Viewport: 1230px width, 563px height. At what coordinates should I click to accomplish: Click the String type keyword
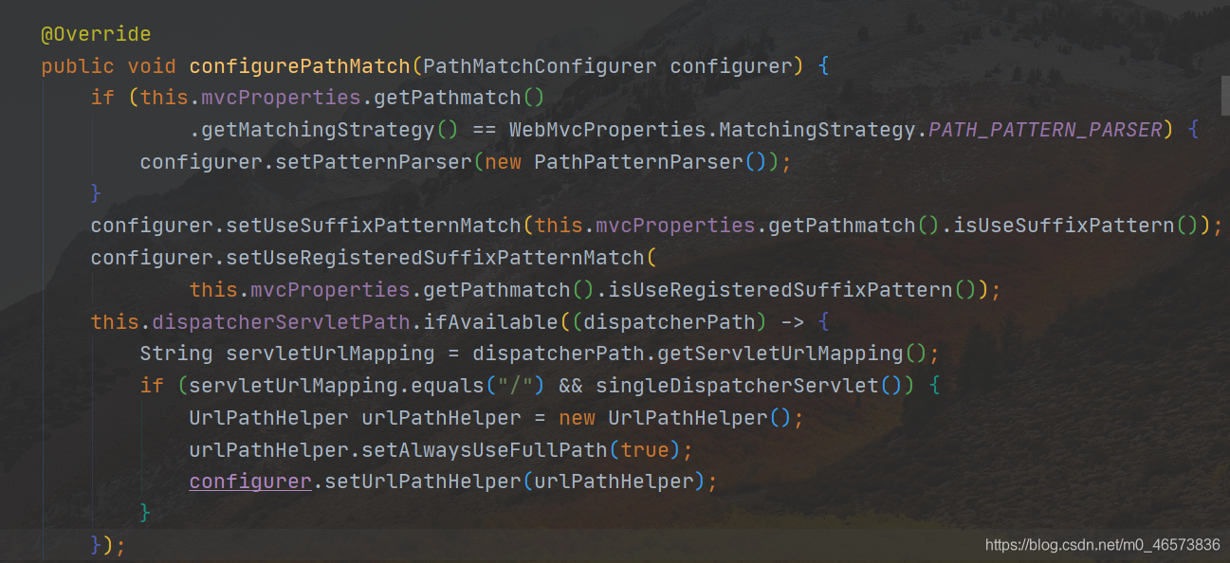tap(176, 354)
